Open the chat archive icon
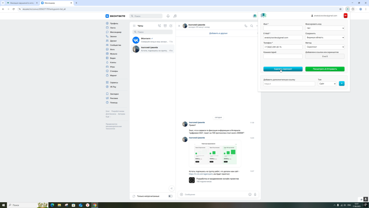This screenshot has height=208, width=369. 165,26
